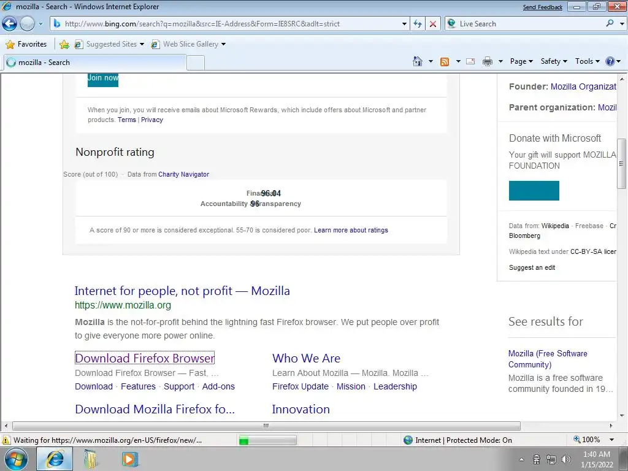Click the Support sublink
This screenshot has height=471, width=628.
179,386
